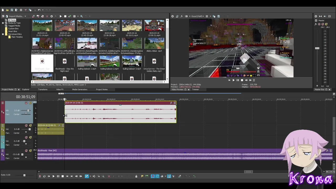Toggle Loop Playback in the transport bar
This screenshot has height=189, width=336.
[x=44, y=176]
